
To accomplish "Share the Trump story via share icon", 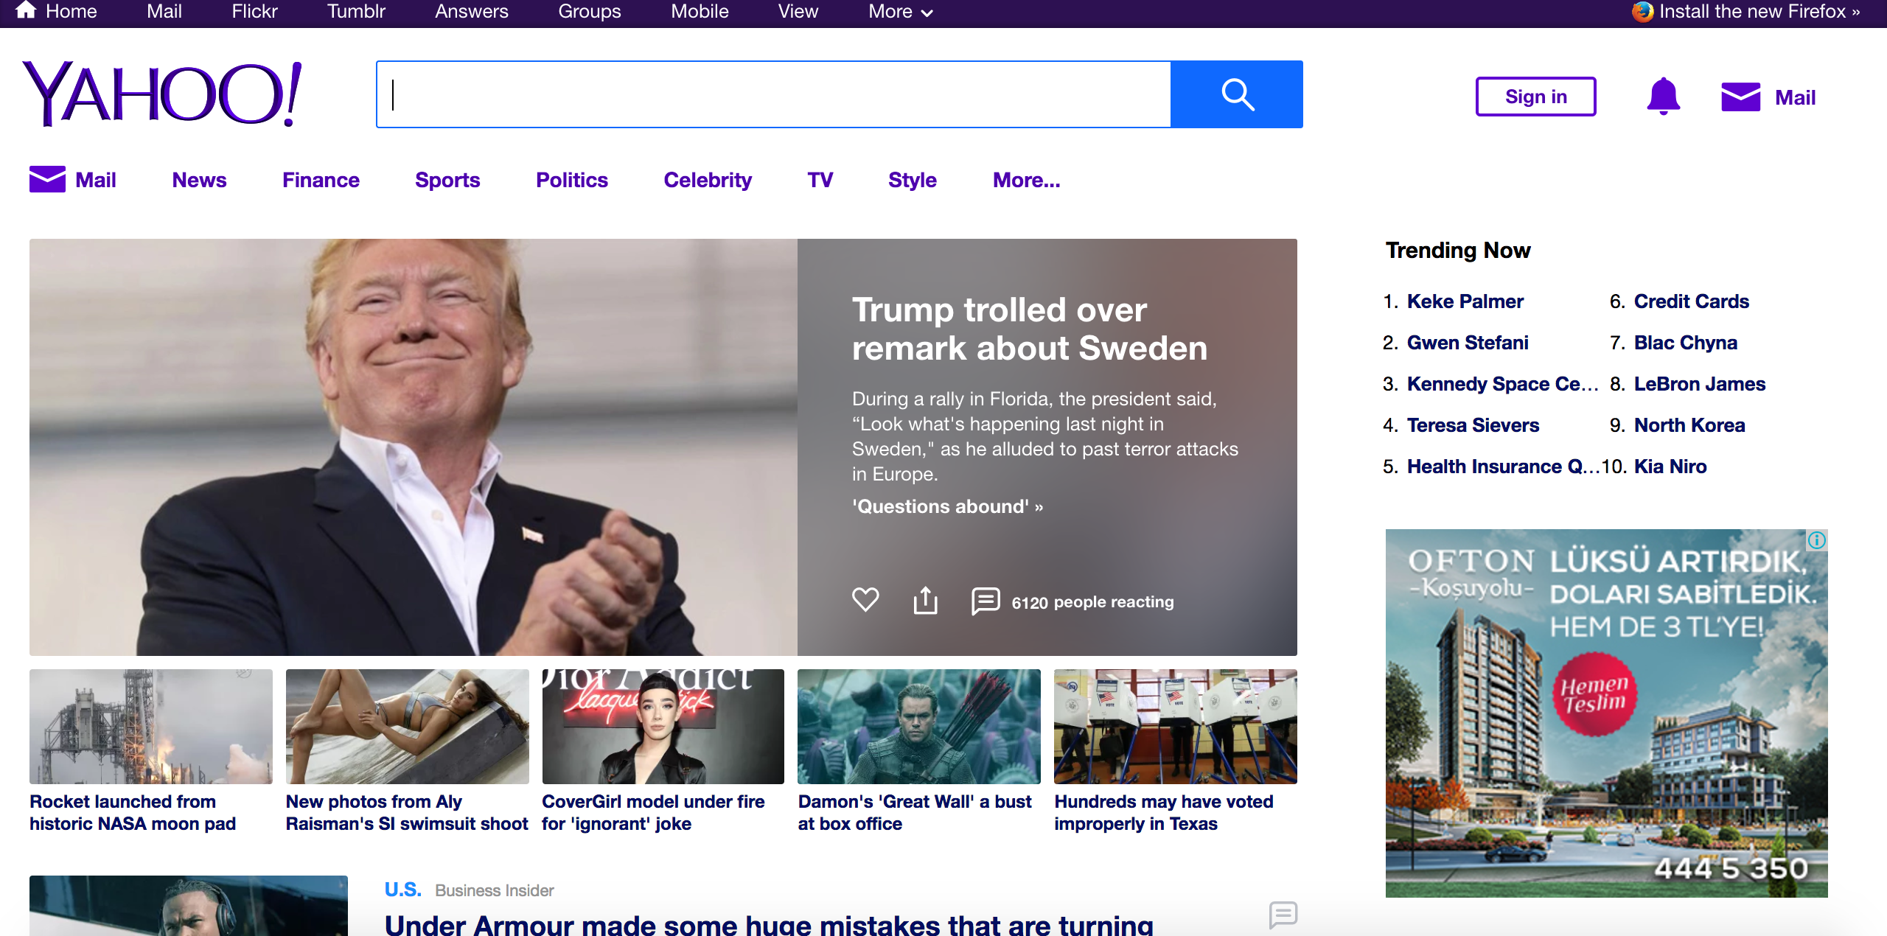I will click(925, 600).
